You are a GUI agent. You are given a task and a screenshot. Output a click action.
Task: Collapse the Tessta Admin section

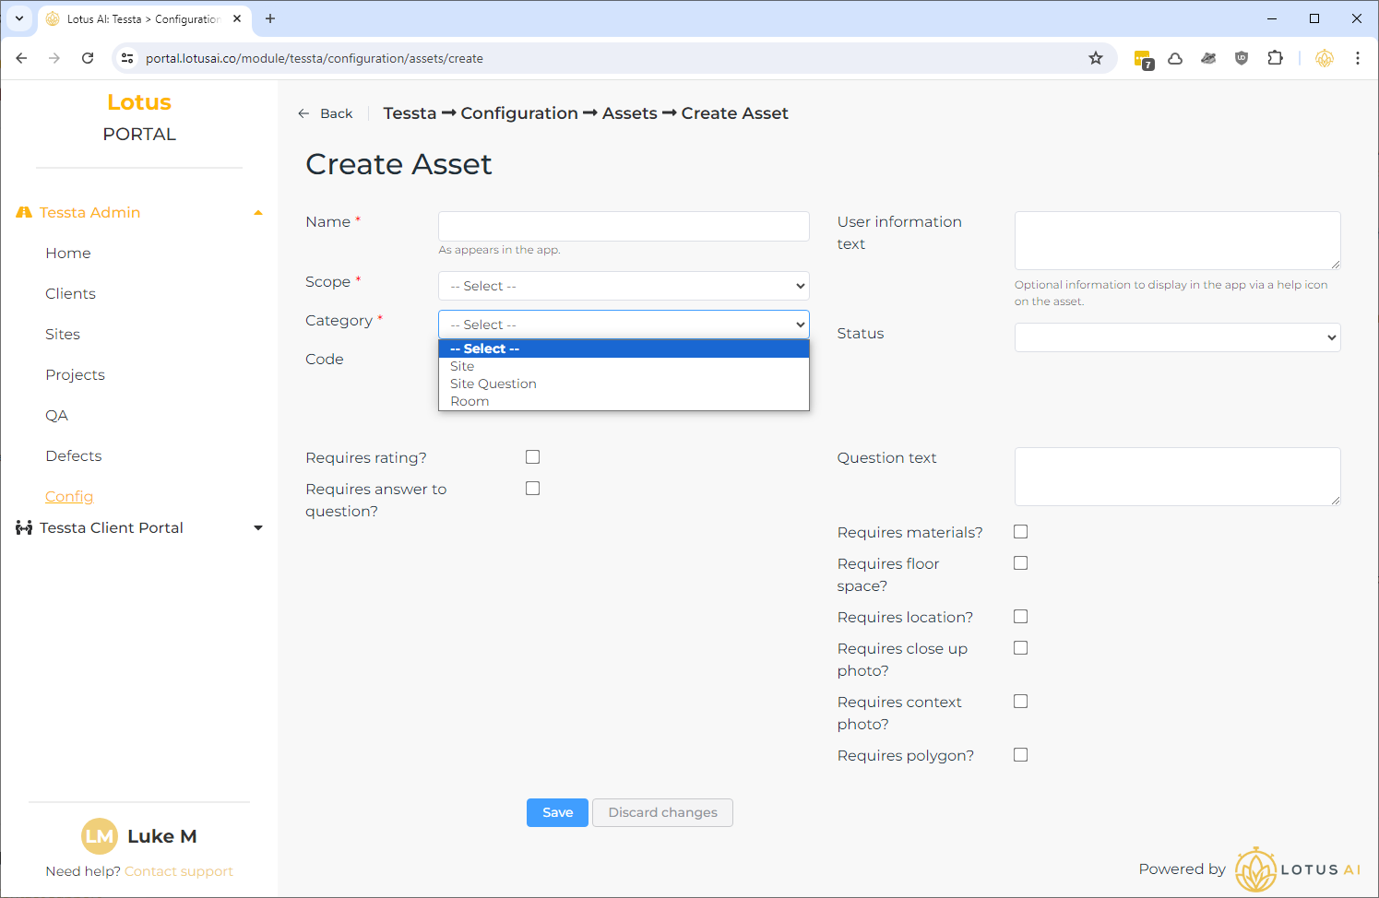coord(258,213)
